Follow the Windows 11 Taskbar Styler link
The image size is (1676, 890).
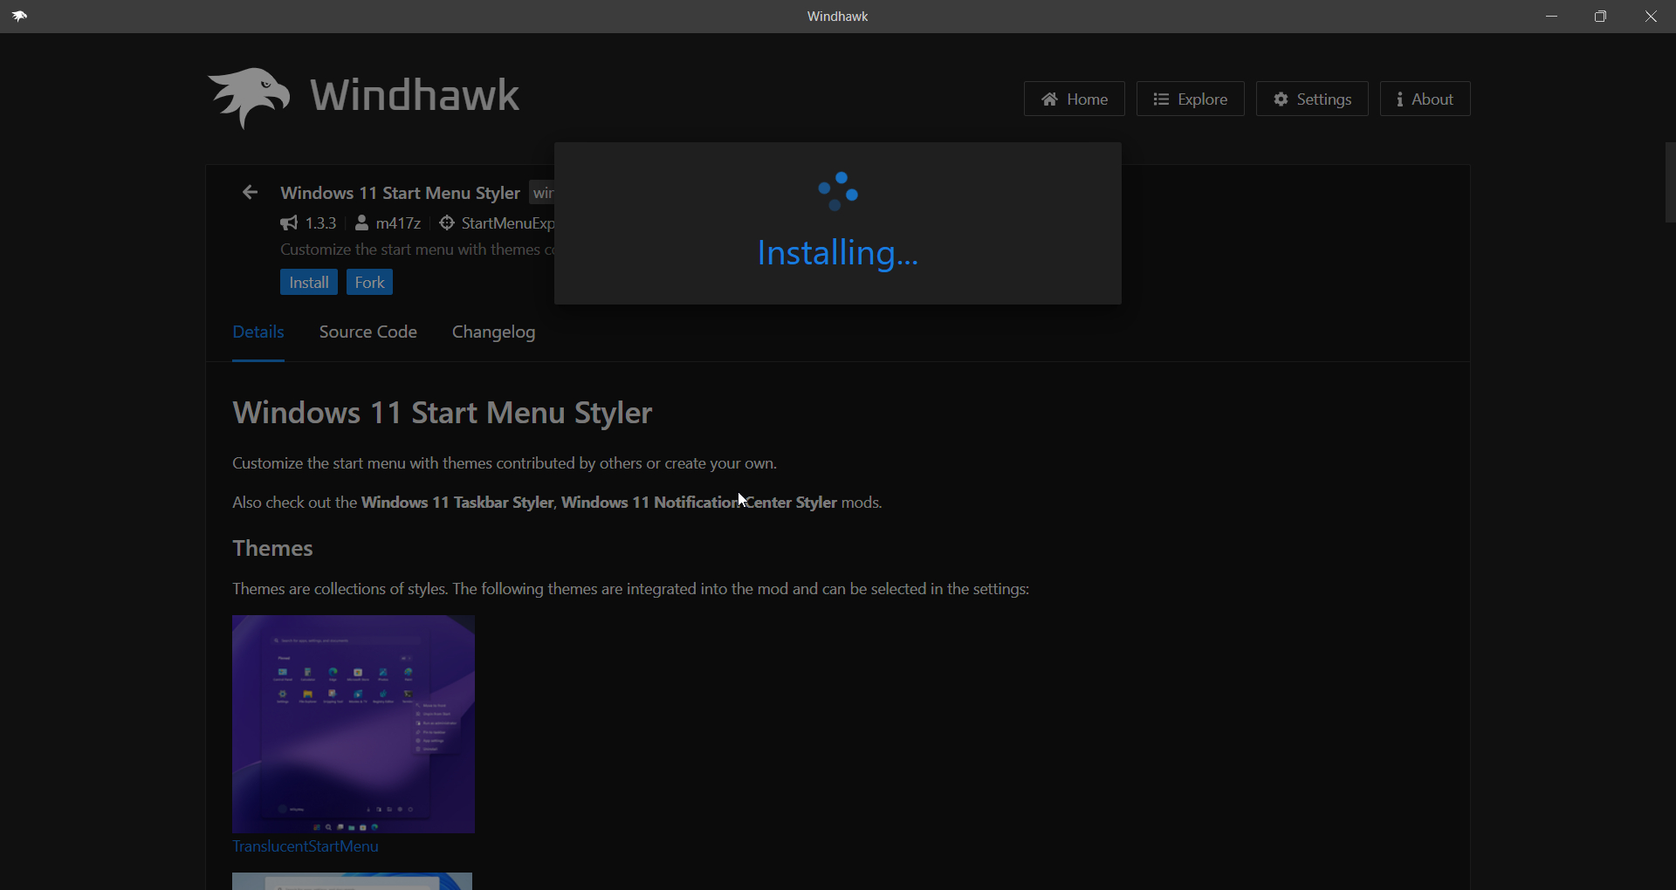coord(457,503)
